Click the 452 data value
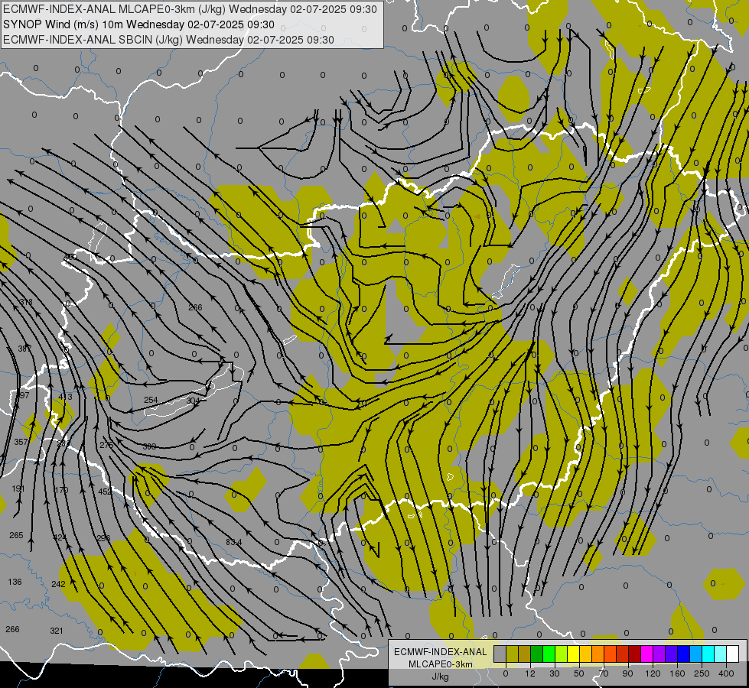The height and width of the screenshot is (688, 749). pyautogui.click(x=105, y=492)
